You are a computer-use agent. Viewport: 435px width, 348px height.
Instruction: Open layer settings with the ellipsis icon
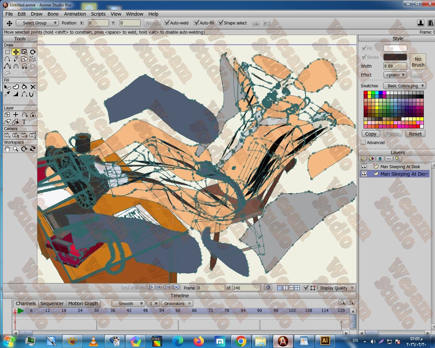click(389, 159)
